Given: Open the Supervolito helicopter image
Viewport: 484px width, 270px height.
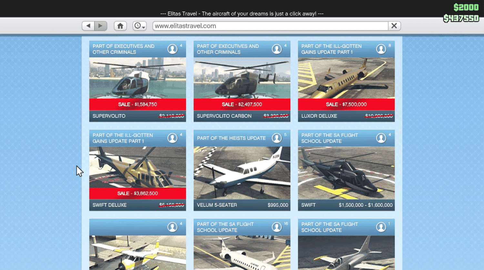Looking at the screenshot, I should click(x=137, y=78).
